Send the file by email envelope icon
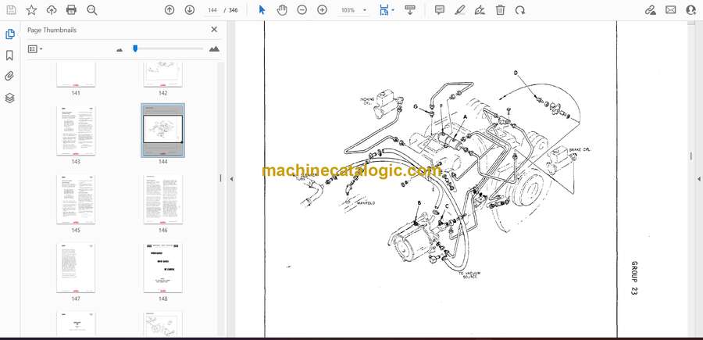The width and height of the screenshot is (703, 340). [x=671, y=10]
